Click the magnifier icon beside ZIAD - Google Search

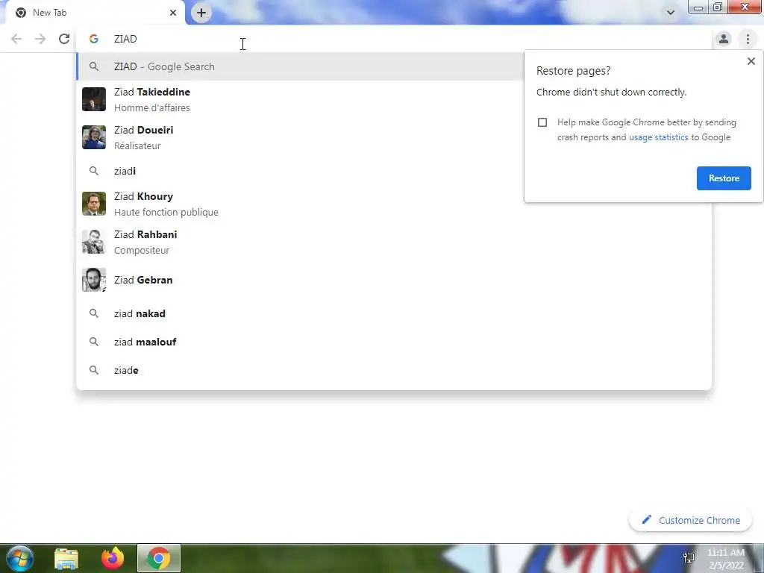(x=93, y=66)
